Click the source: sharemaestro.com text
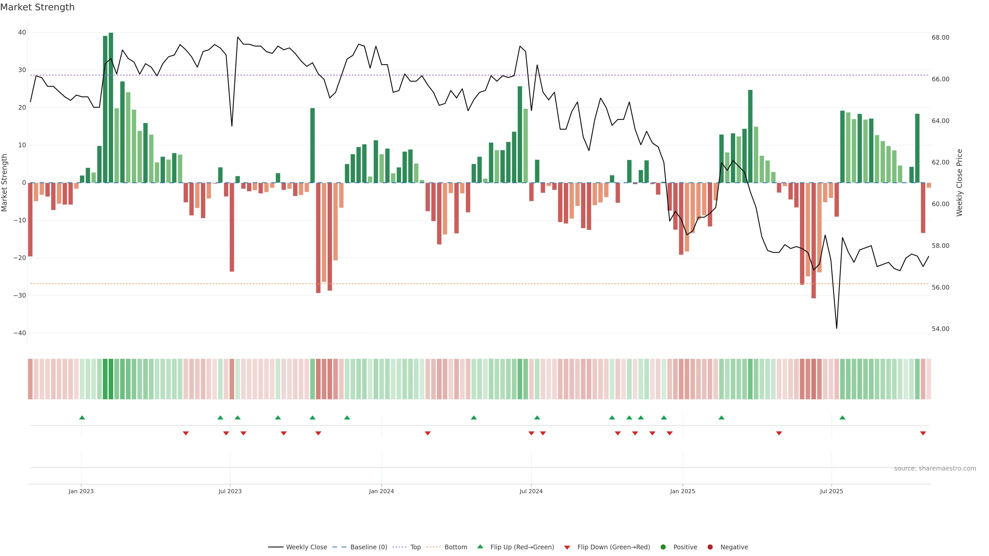Screen dimensions: 989x556 (x=935, y=468)
